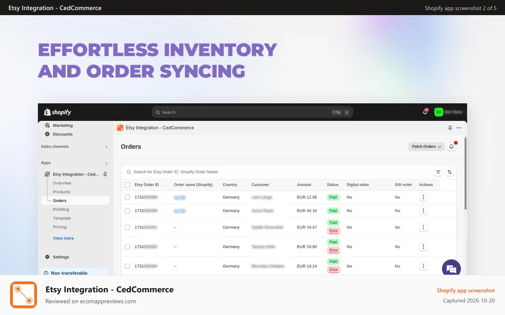The height and width of the screenshot is (315, 505).
Task: Click the Non-transferable notice
Action: coord(74,272)
